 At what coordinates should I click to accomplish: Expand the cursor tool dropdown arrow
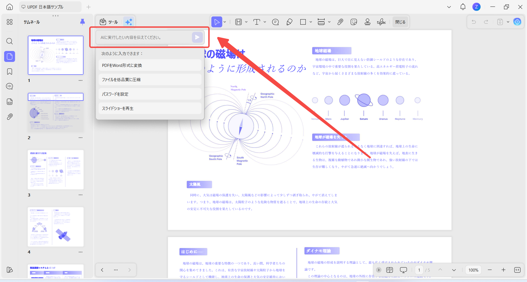click(x=225, y=22)
